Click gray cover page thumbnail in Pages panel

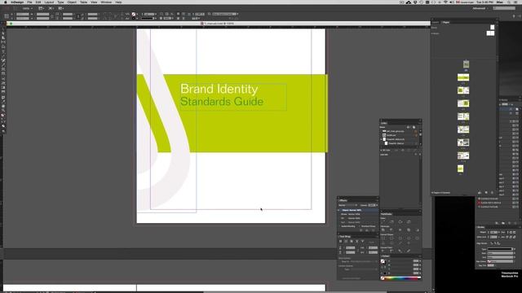[x=466, y=64]
